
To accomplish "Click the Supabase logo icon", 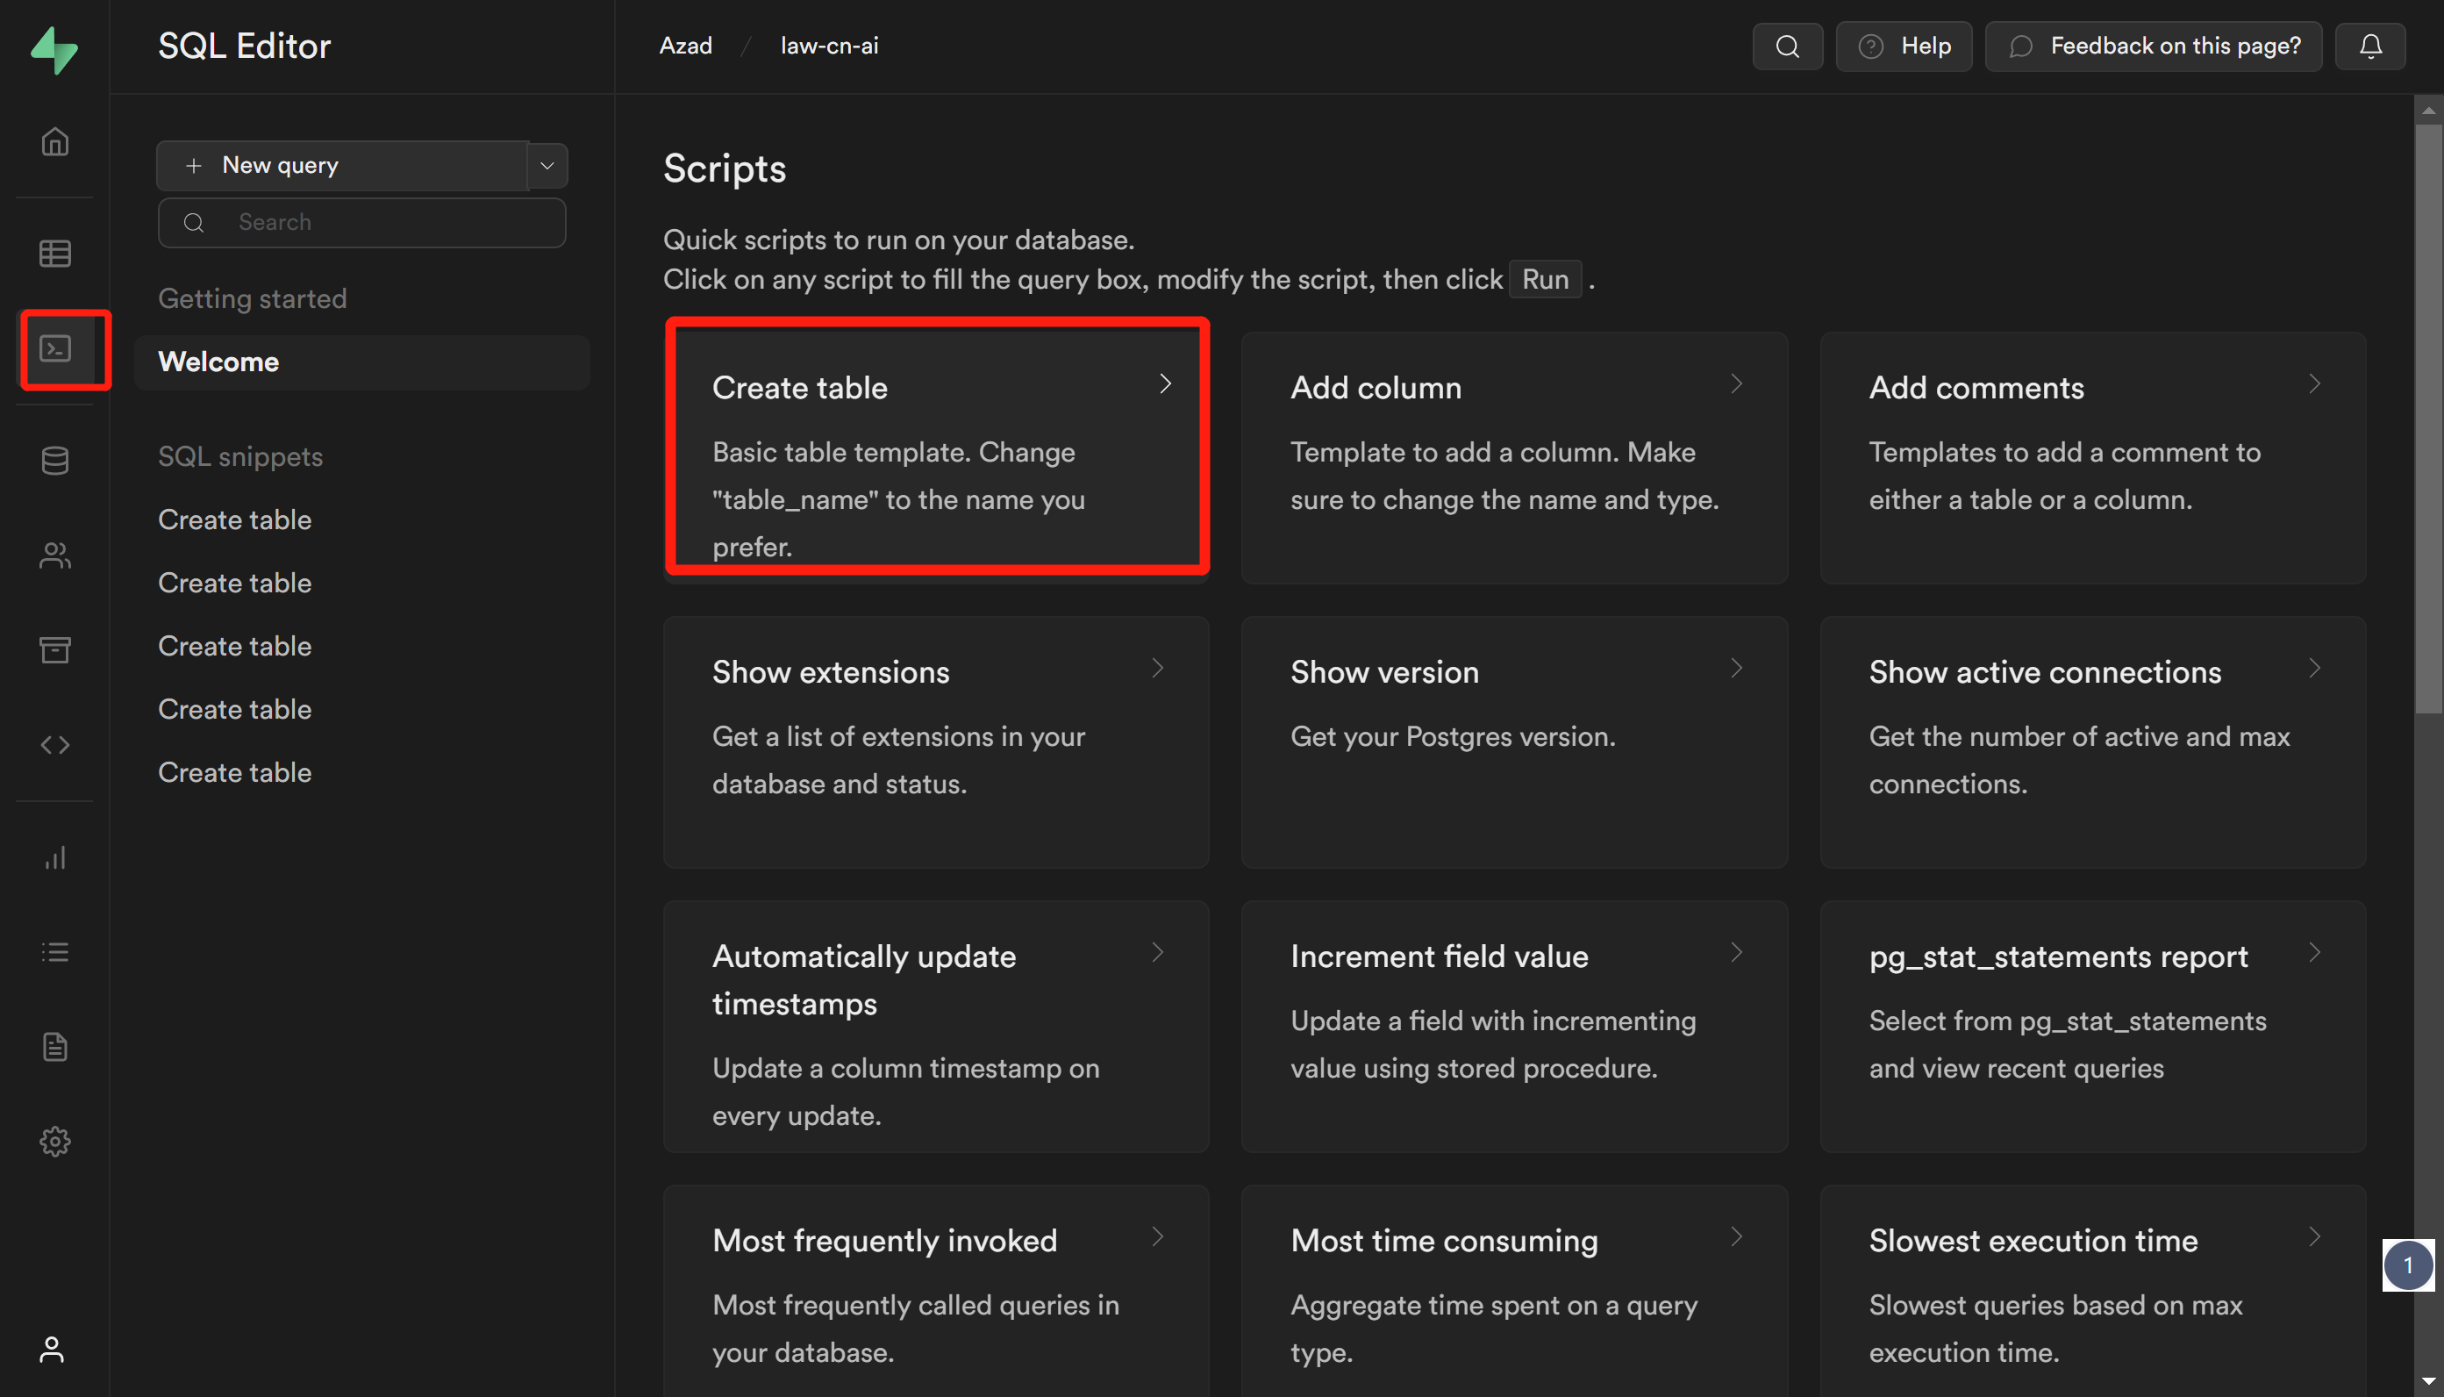I will [54, 50].
